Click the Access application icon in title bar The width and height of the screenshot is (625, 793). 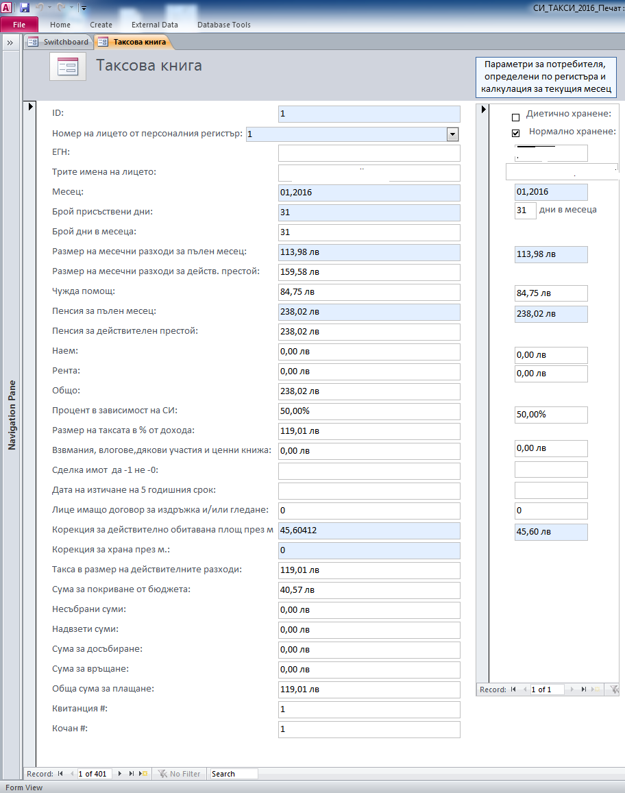[7, 8]
